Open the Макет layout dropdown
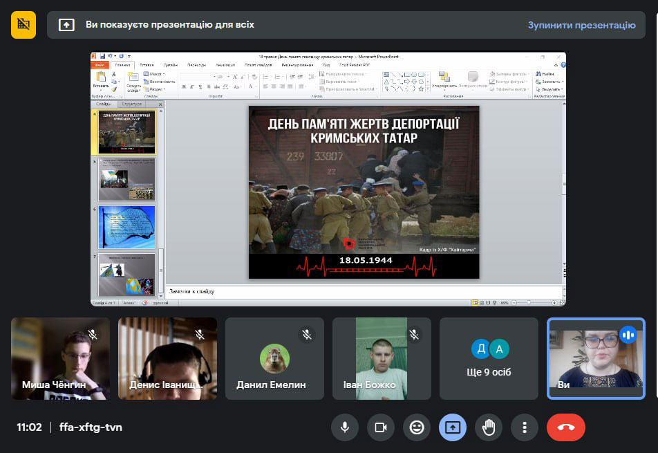 (154, 74)
